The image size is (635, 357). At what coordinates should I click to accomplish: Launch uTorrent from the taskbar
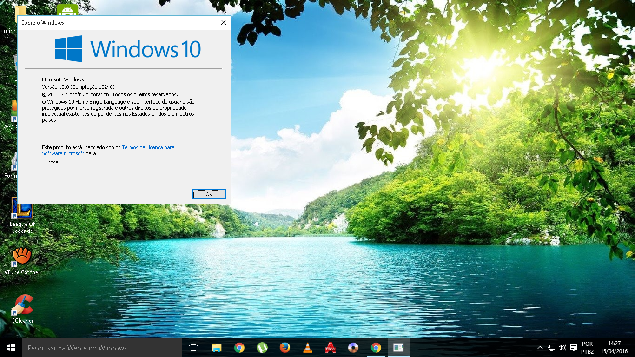pyautogui.click(x=262, y=348)
